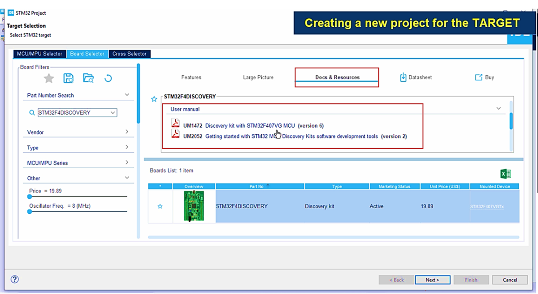Expand the Vendor filter
Screen dimensions: 538x294
(127, 132)
